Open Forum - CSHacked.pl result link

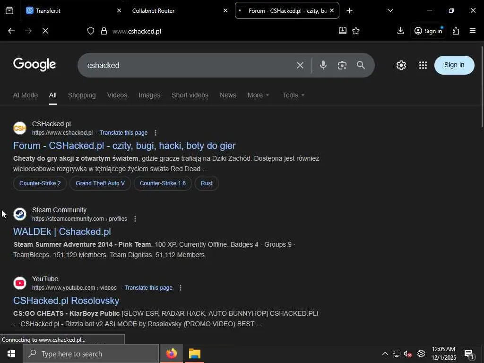coord(124,146)
